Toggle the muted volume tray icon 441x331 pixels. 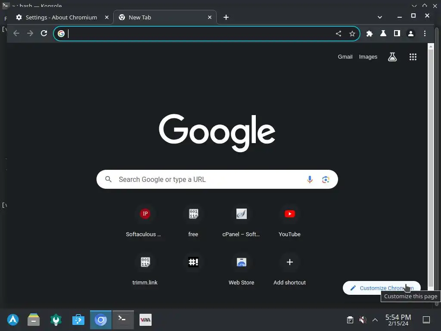(363, 320)
